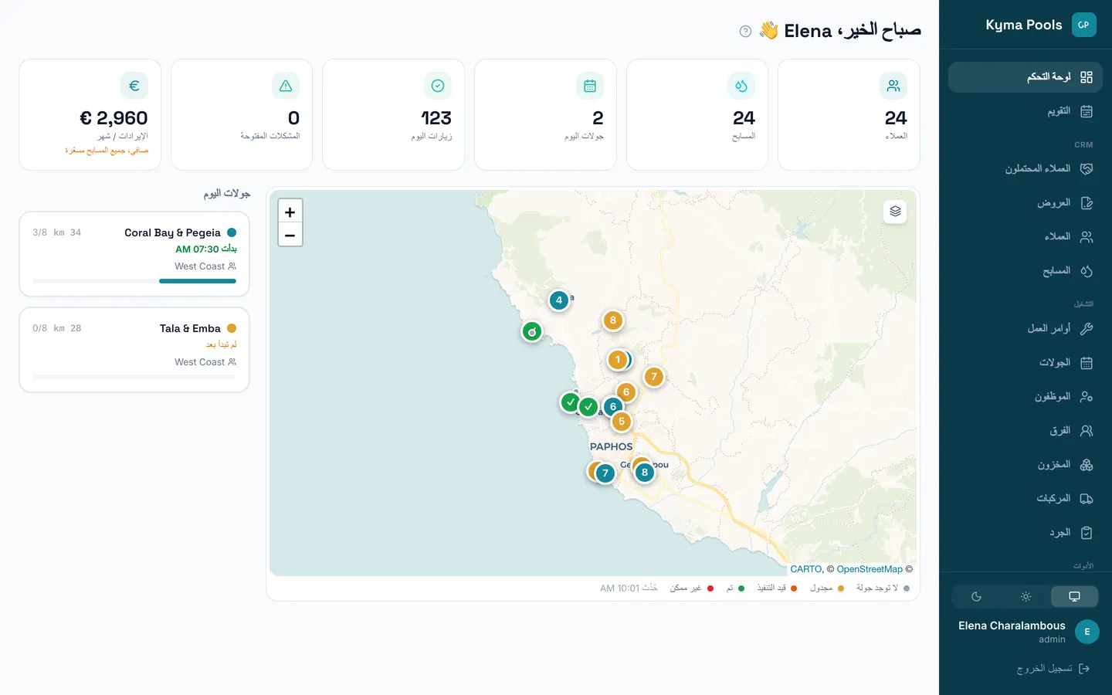Click Tala & Emba empty progress bar
The image size is (1112, 695).
coord(134,377)
